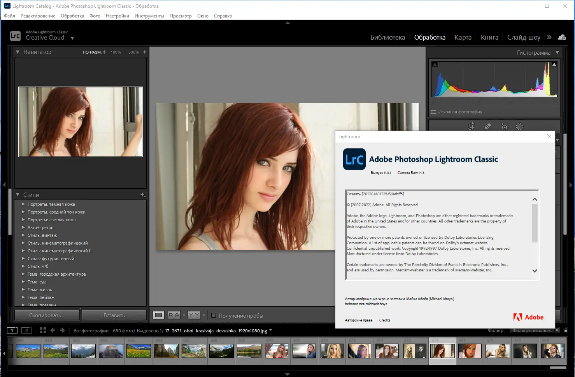Open the Before/After Y|Y view

pyautogui.click(x=193, y=315)
